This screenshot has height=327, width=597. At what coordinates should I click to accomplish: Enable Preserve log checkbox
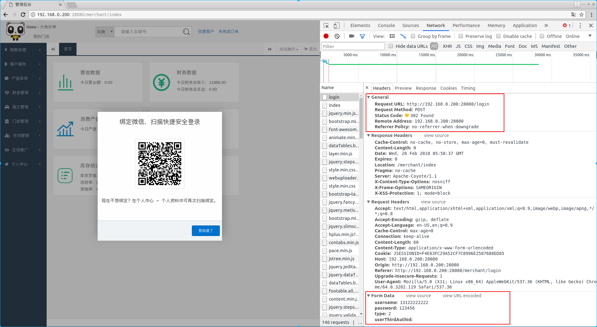tap(461, 36)
